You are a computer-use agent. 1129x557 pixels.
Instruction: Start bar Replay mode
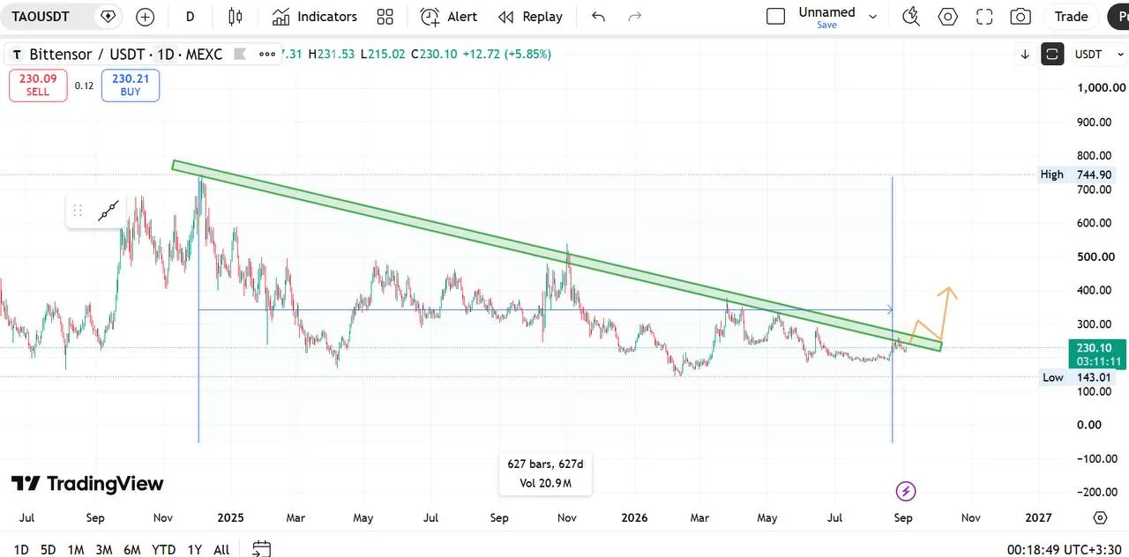point(530,17)
